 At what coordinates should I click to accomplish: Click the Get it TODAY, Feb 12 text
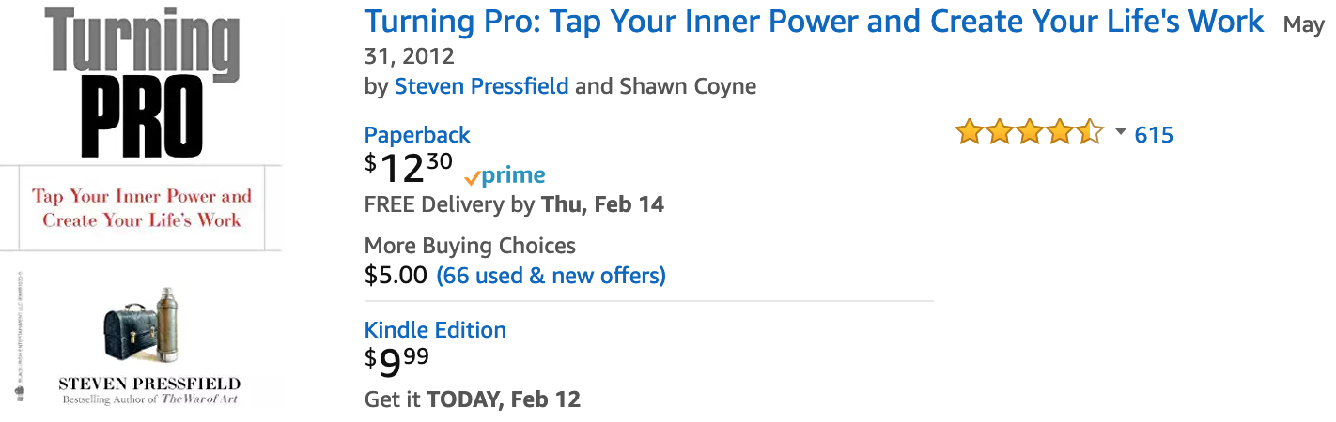(x=473, y=399)
